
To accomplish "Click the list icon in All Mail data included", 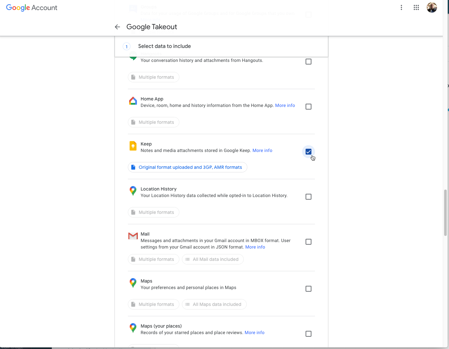I will [x=187, y=259].
